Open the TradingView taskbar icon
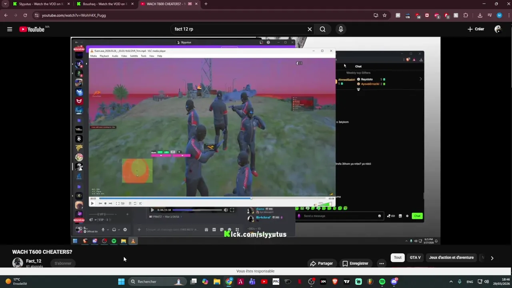This screenshot has height=288, width=512. coord(347,282)
